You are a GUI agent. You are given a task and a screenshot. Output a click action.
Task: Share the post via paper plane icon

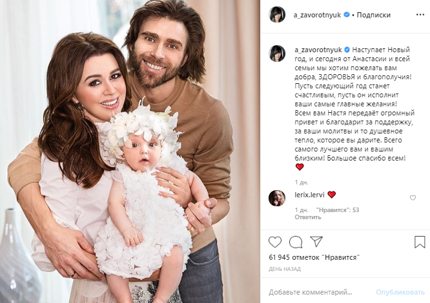point(316,241)
